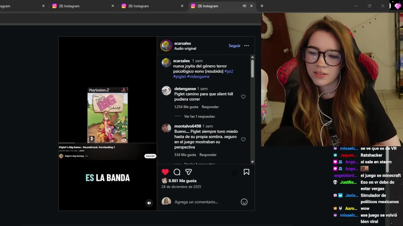Click the comments scrollbar down arrow
The width and height of the screenshot is (403, 226).
pos(252,162)
